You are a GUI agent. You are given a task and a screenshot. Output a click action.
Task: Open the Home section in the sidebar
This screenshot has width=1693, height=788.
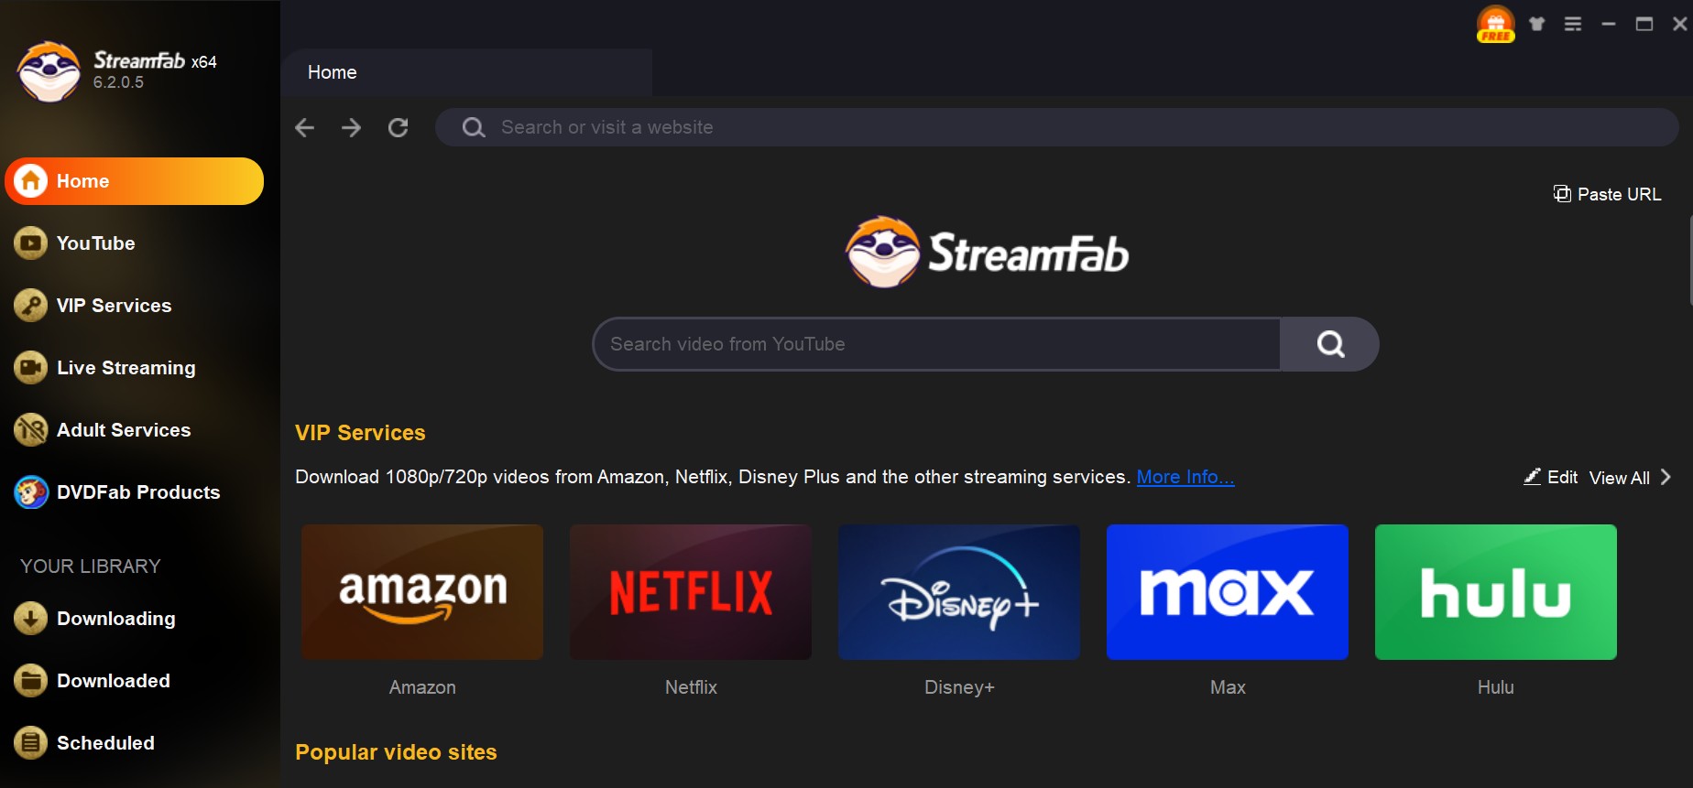134,181
